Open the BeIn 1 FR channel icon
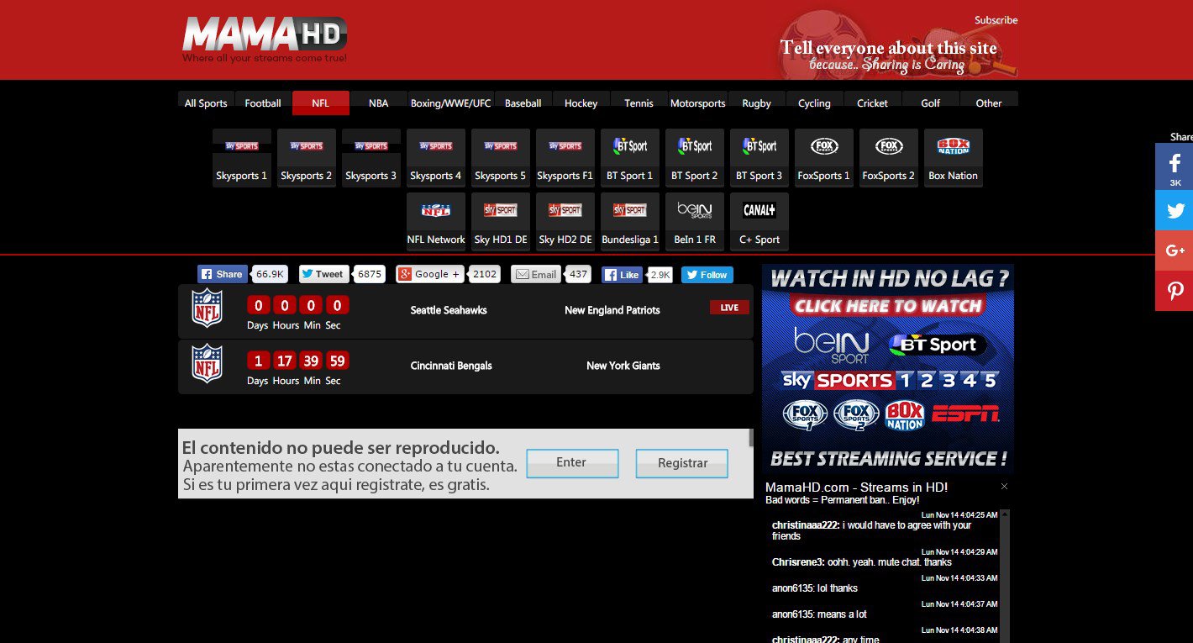 tap(695, 221)
